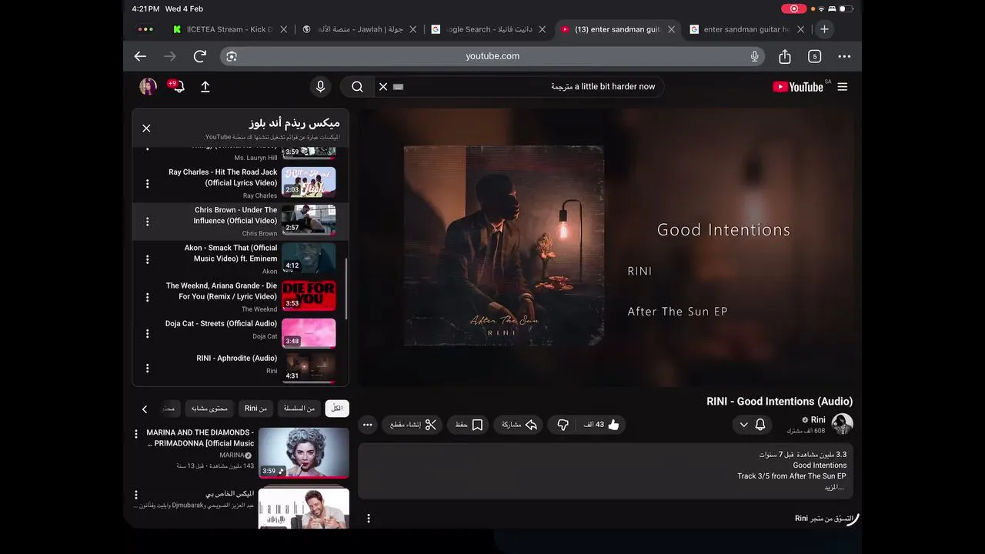Image resolution: width=985 pixels, height=554 pixels.
Task: Select the محتوى مشابه filter chip
Action: [209, 409]
